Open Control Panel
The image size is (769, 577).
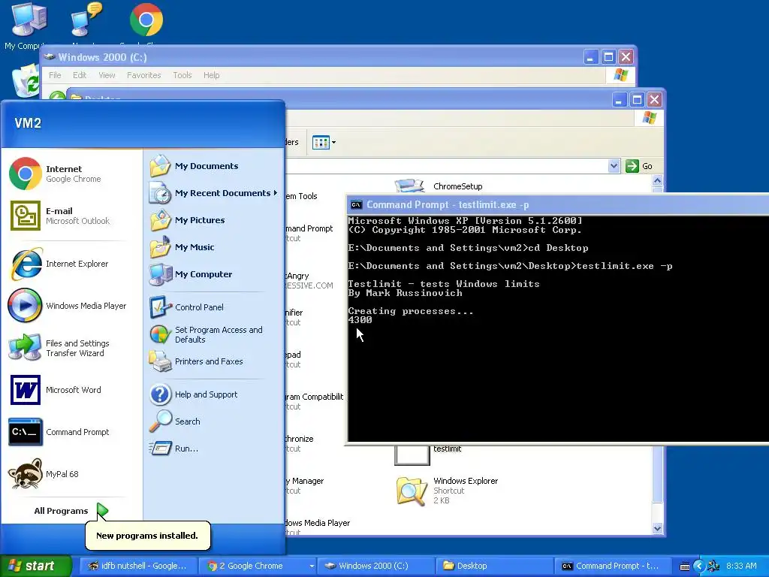coord(213,307)
